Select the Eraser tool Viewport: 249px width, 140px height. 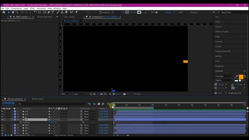coord(66,12)
